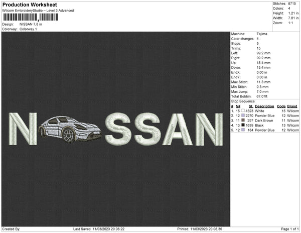Click the embroidered car in the design preview
The width and height of the screenshot is (301, 233).
pos(70,129)
